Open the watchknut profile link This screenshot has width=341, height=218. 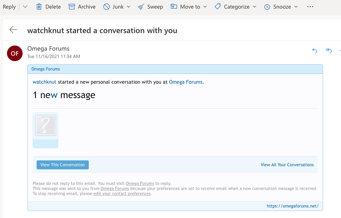(44, 82)
